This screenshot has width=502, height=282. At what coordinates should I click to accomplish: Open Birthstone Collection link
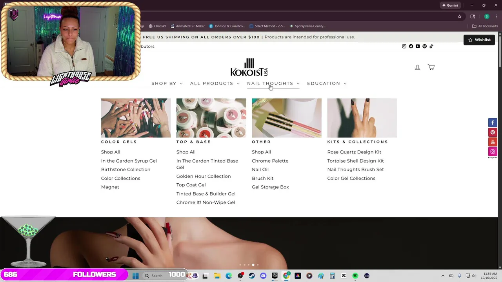[126, 170]
